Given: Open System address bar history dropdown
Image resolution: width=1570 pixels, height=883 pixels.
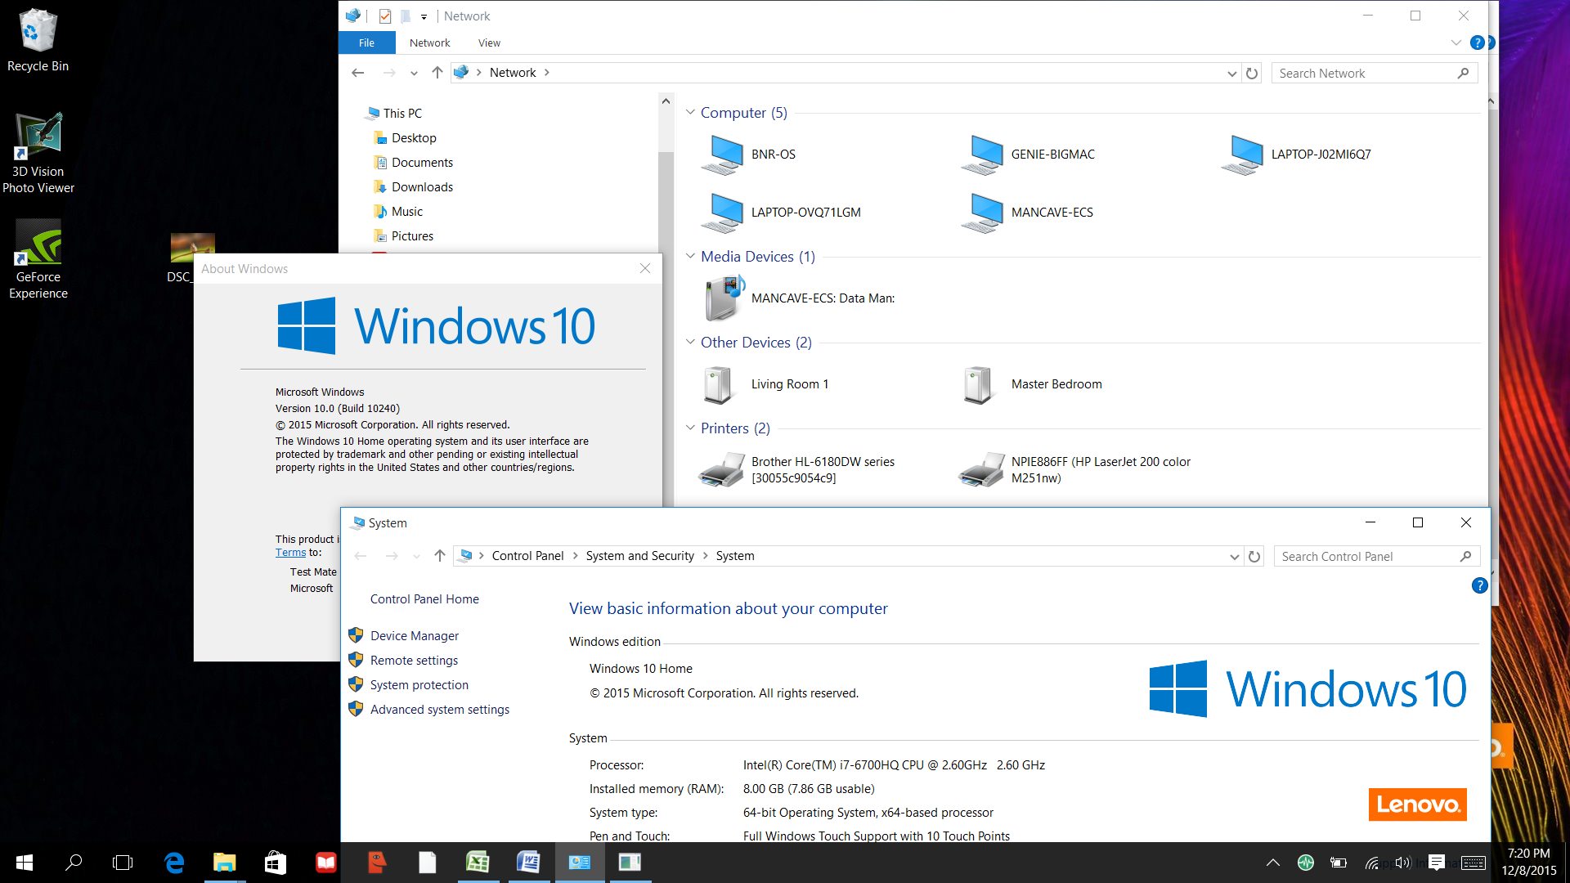Looking at the screenshot, I should pos(1234,557).
